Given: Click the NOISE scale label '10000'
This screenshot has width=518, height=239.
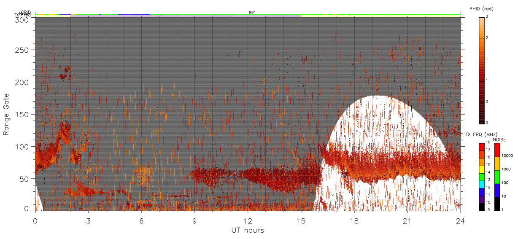Looking at the screenshot, I should click(x=507, y=156).
